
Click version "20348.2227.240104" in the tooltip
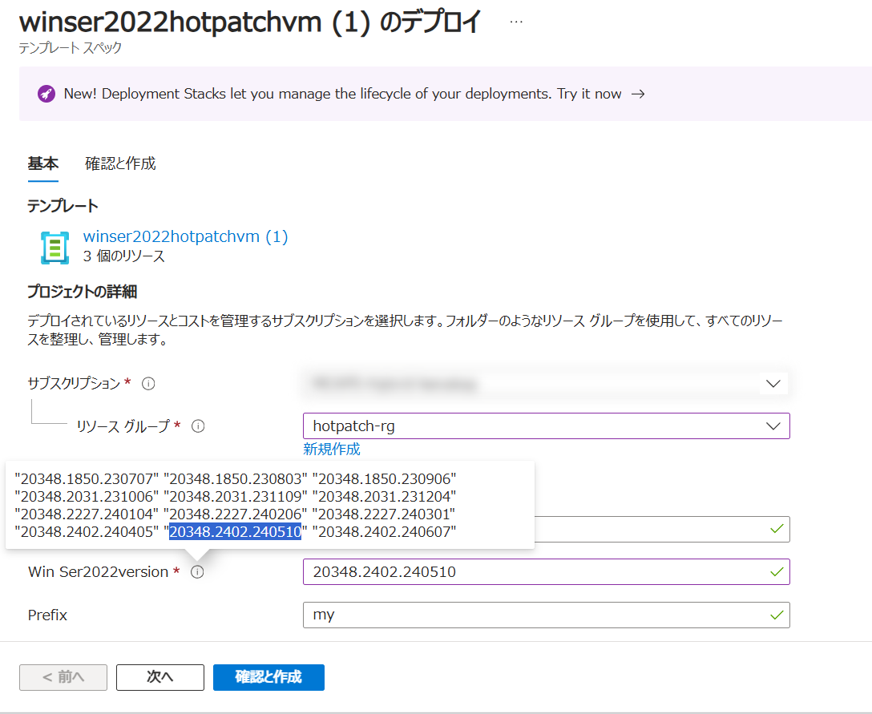pos(87,514)
